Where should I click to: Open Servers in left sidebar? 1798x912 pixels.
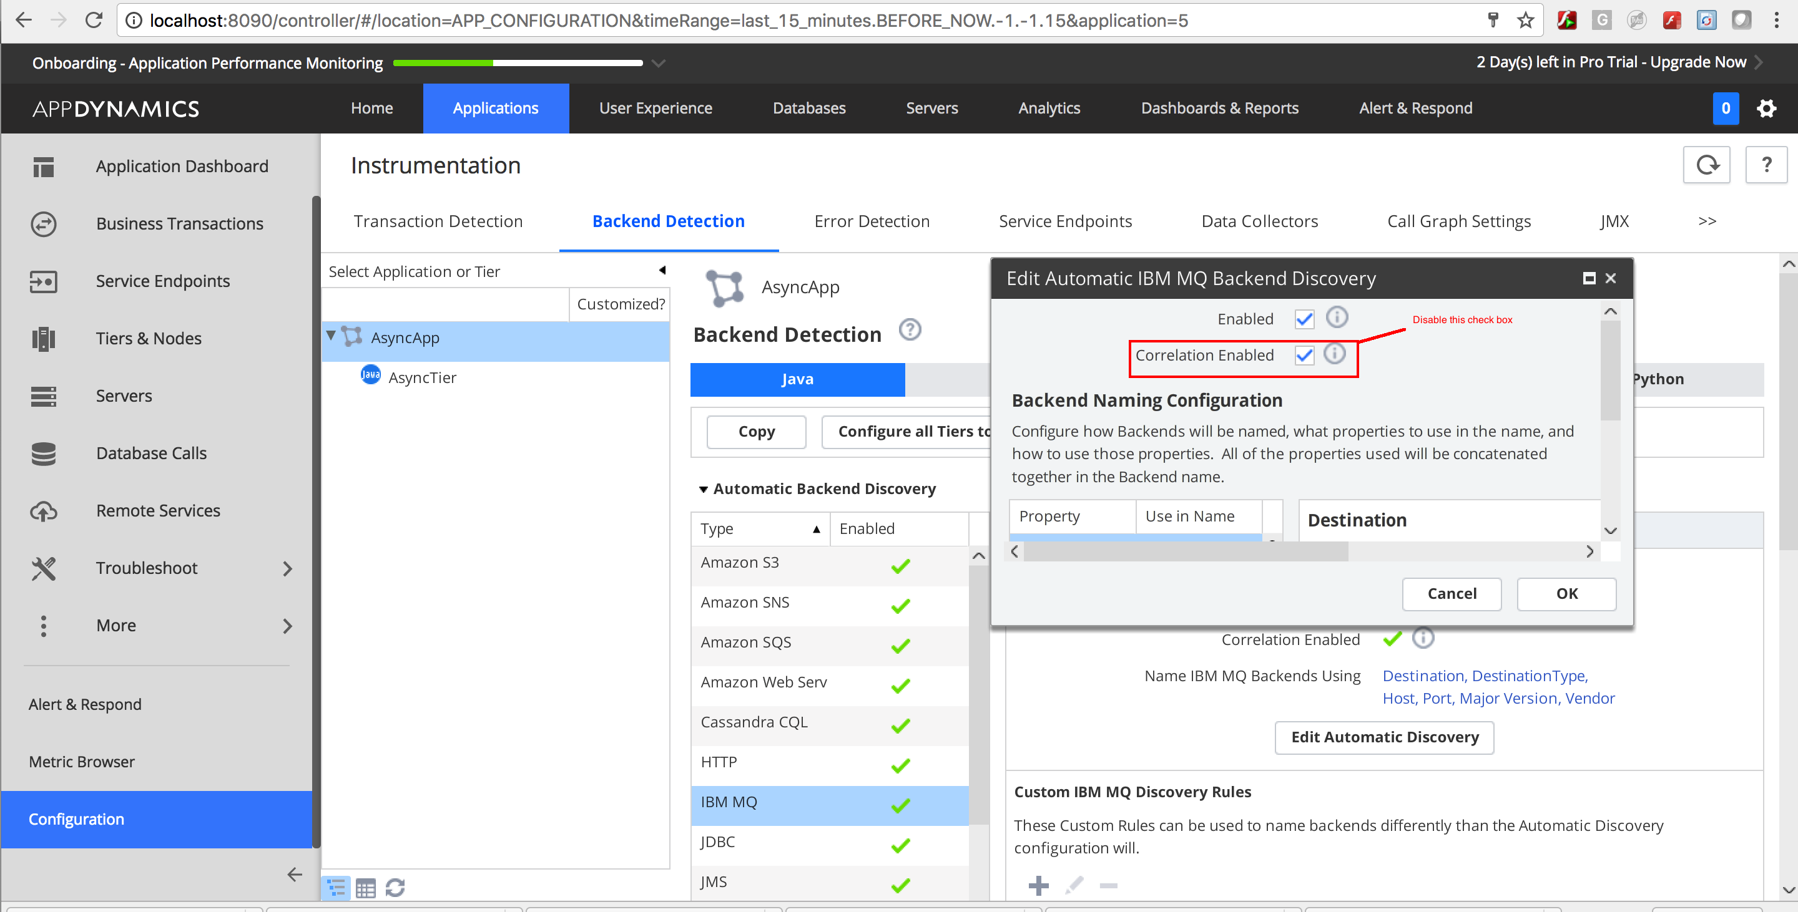[124, 395]
